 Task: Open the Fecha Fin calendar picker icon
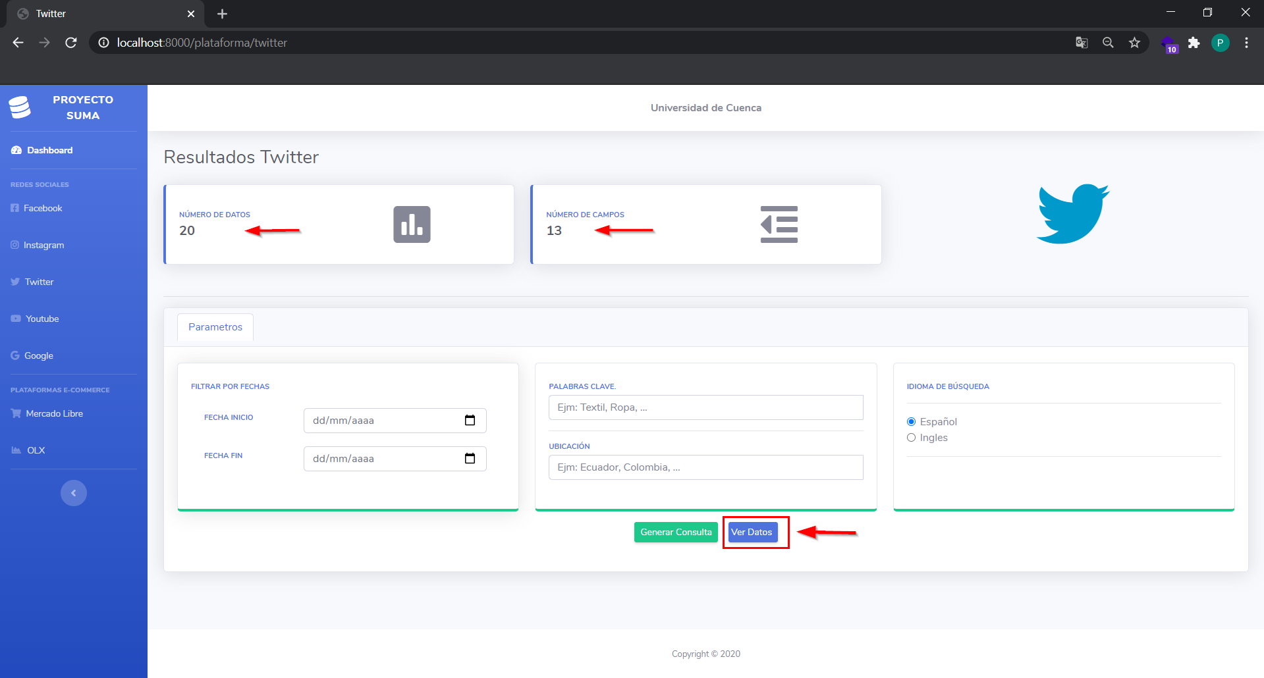point(470,459)
